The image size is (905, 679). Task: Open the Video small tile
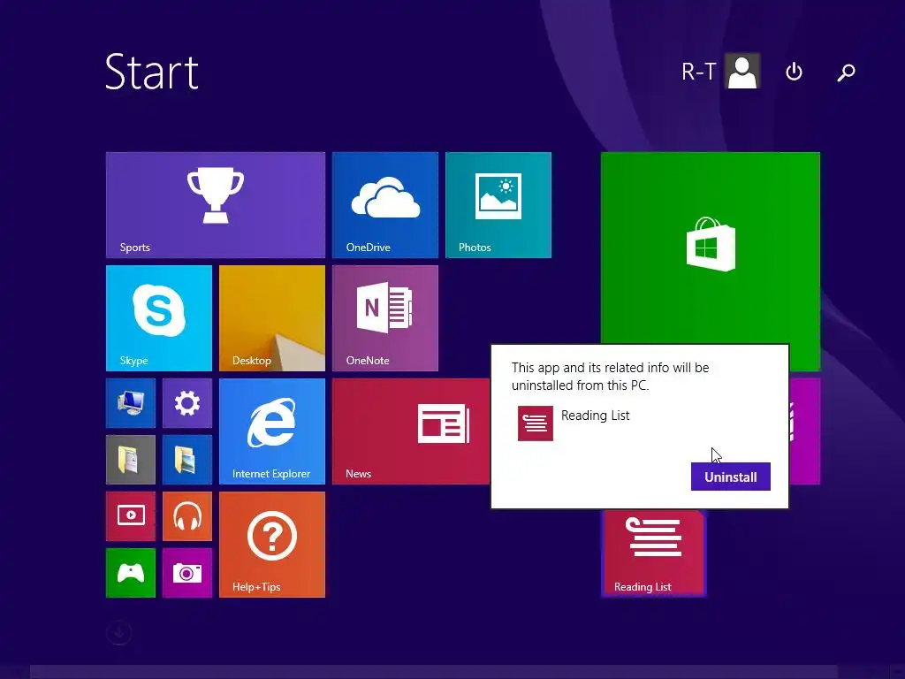pos(131,516)
